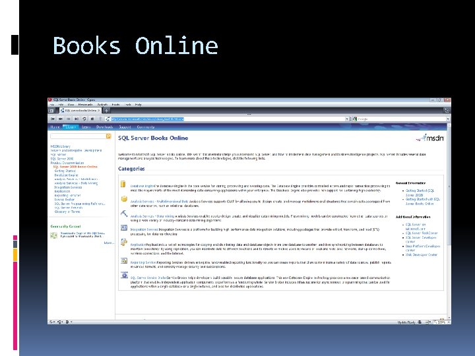Viewport: 475px width, 356px height.
Task: Open MSDN Library in the sidebar tree
Action: click(60, 146)
